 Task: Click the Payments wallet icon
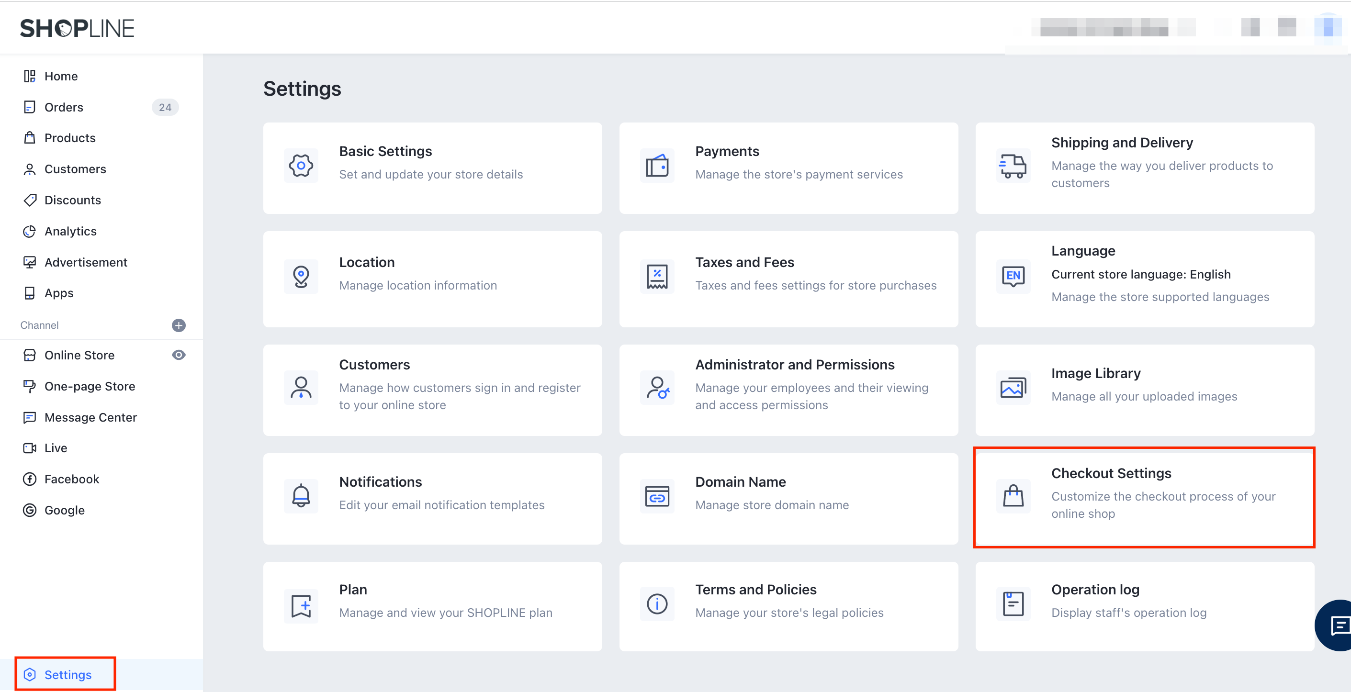pos(657,166)
